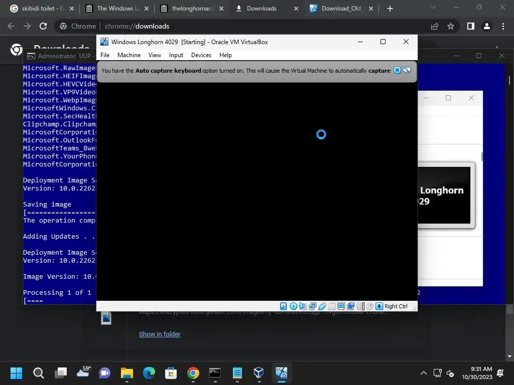Click the share page icon in address bar
514x385 pixels.
pos(435,26)
